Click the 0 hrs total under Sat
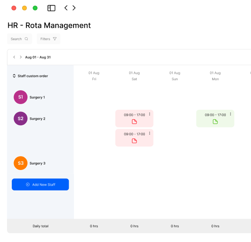 (134, 226)
